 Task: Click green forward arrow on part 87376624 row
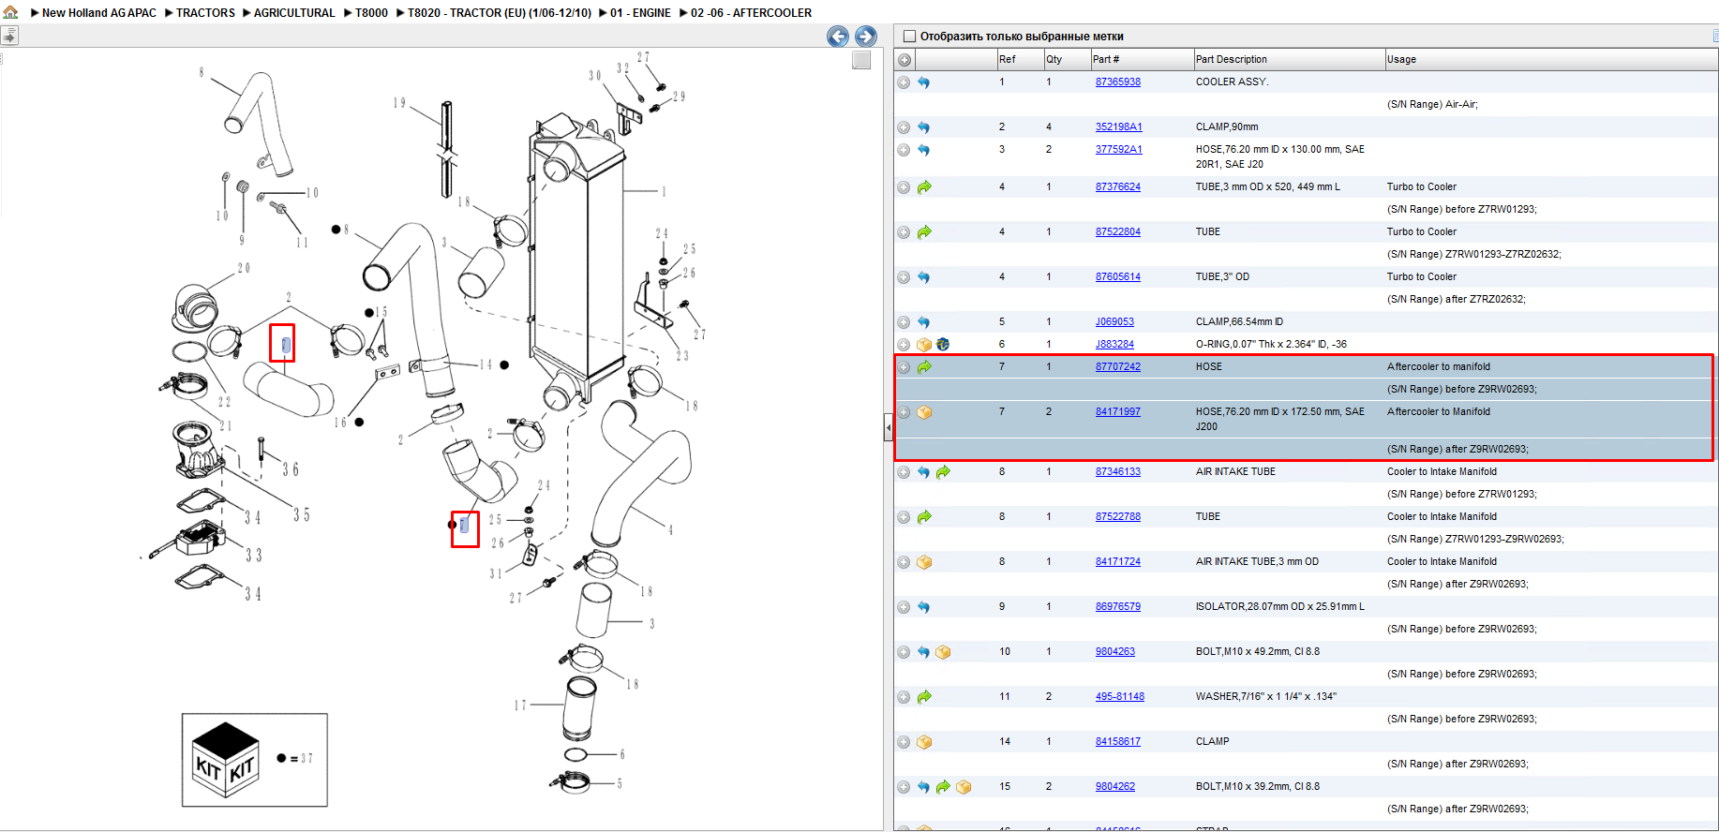click(x=924, y=187)
